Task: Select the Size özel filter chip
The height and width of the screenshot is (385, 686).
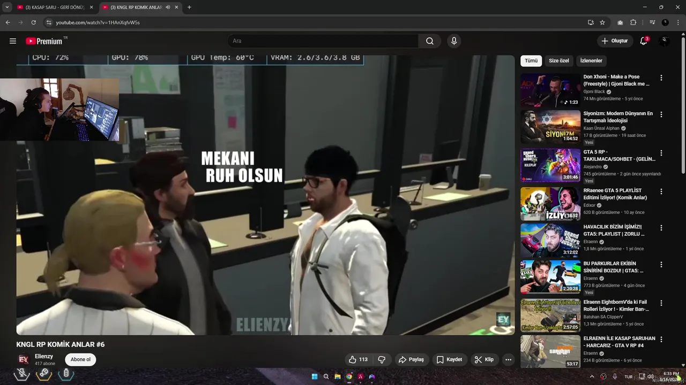Action: (x=559, y=60)
